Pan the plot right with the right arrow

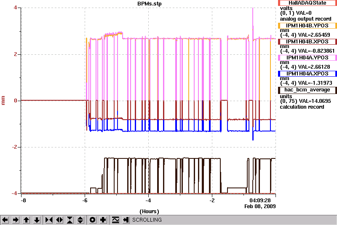(16, 220)
